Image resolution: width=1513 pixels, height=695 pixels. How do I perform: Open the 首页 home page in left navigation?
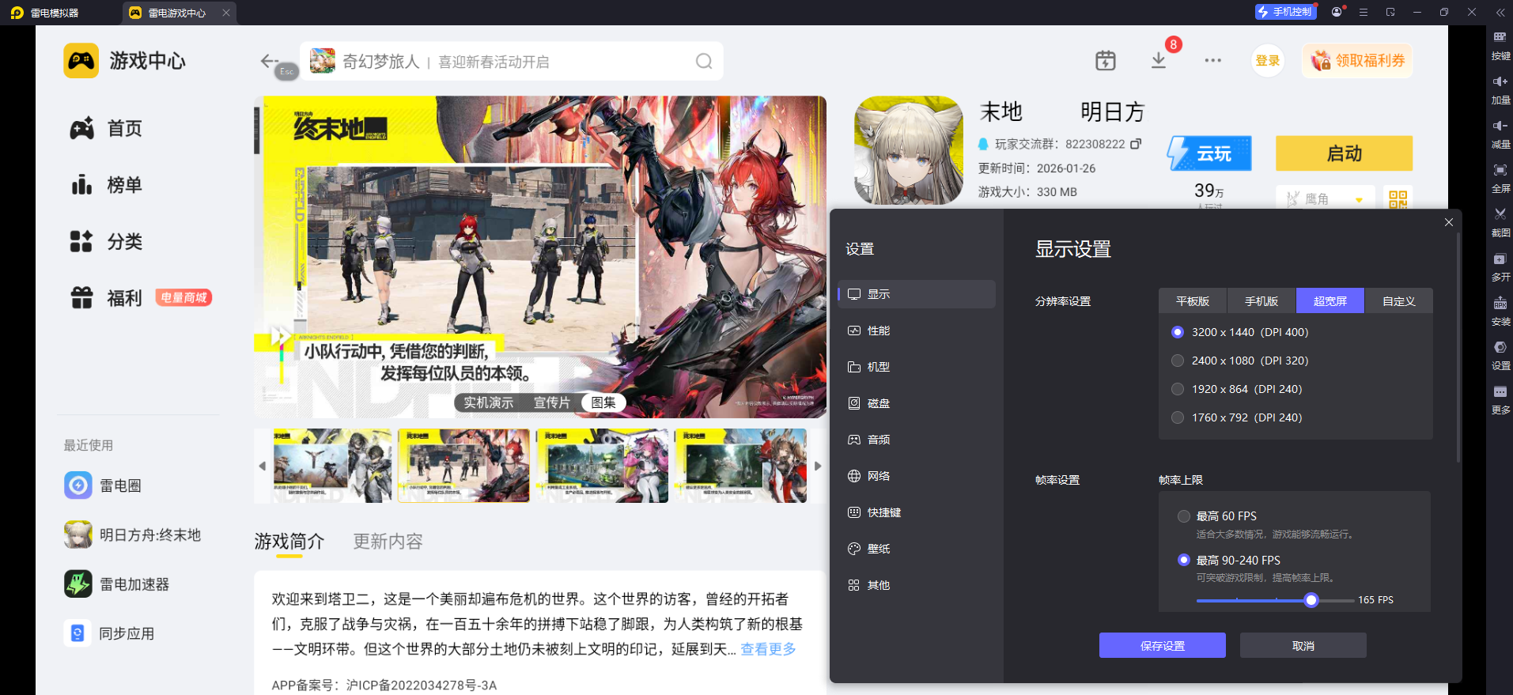(106, 128)
